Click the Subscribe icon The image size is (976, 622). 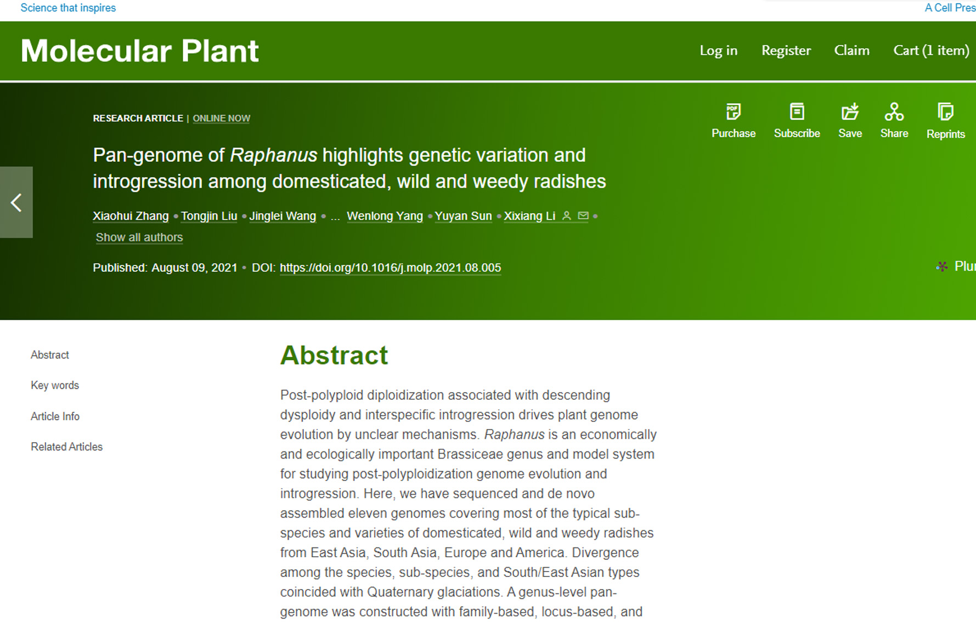[797, 112]
